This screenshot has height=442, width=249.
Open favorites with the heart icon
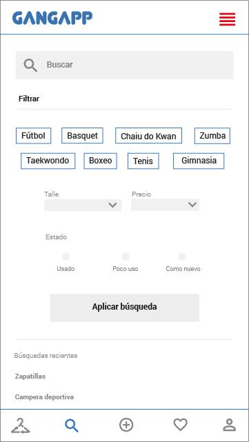pyautogui.click(x=180, y=425)
